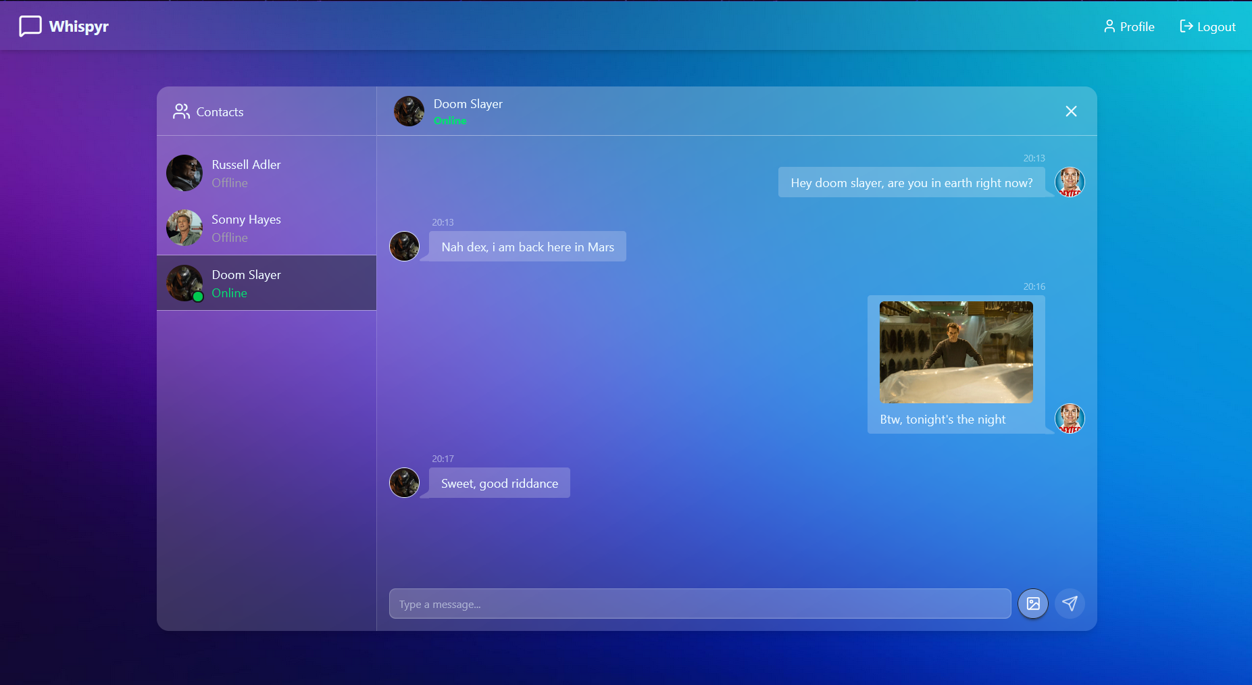Image resolution: width=1252 pixels, height=685 pixels.
Task: Open the Profile page
Action: pos(1128,27)
